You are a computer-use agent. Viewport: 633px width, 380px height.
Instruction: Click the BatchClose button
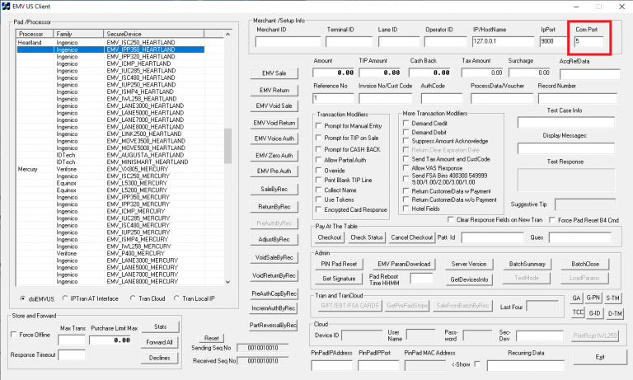(585, 264)
